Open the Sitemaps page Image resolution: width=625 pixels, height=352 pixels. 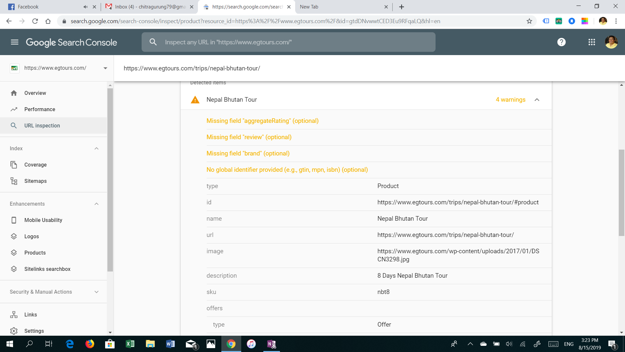53,181
